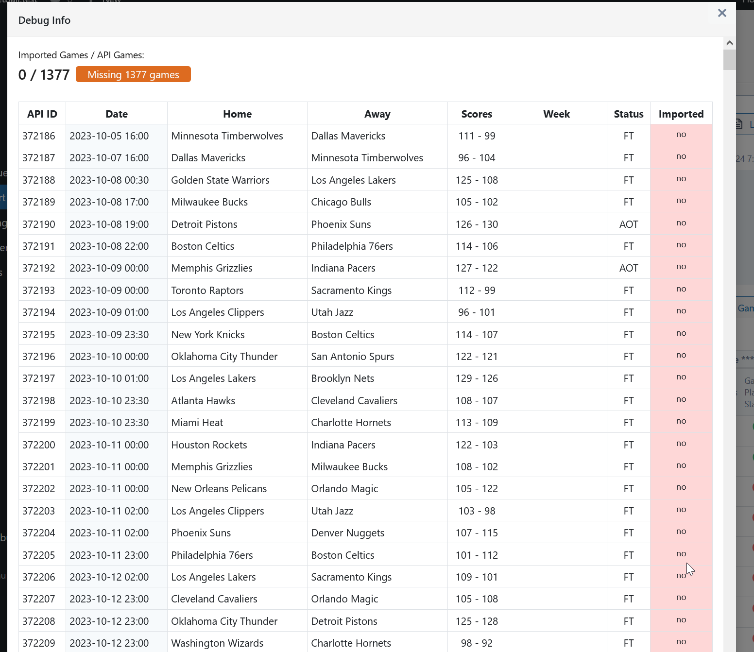Click the Debug Info scrollbar thumb
The image size is (754, 652).
[729, 59]
